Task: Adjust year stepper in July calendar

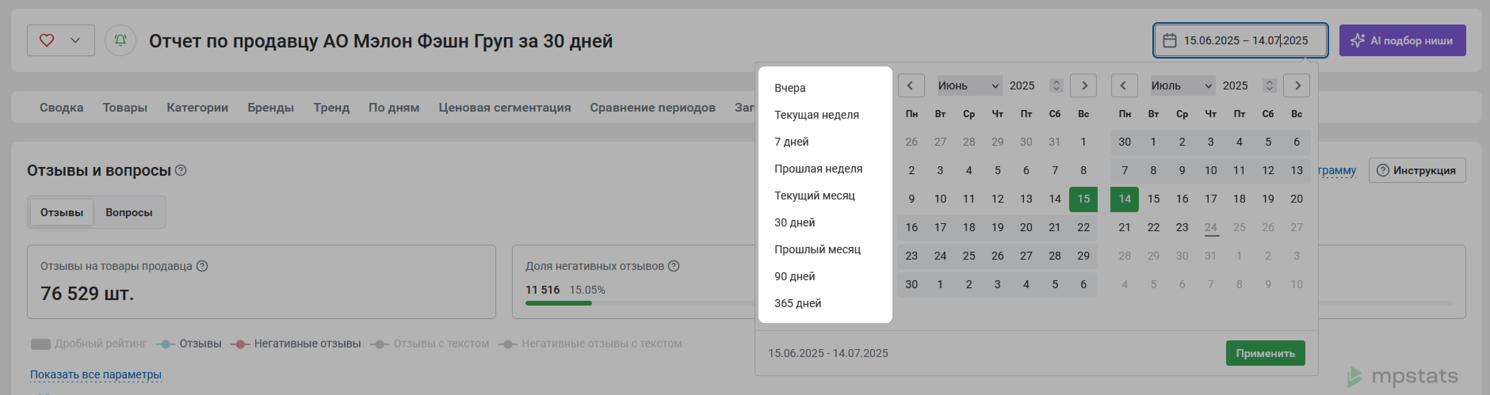Action: [1270, 85]
